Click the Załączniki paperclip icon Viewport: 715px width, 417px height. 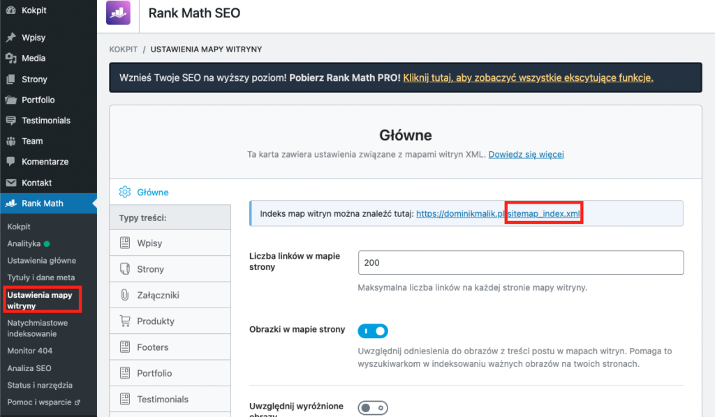(125, 295)
